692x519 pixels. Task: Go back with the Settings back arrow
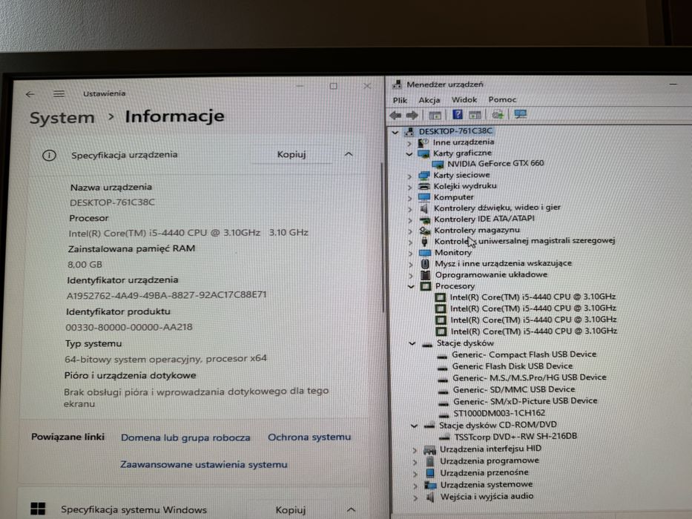click(30, 94)
